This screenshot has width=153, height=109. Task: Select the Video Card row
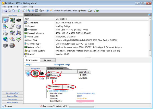pos(86,37)
